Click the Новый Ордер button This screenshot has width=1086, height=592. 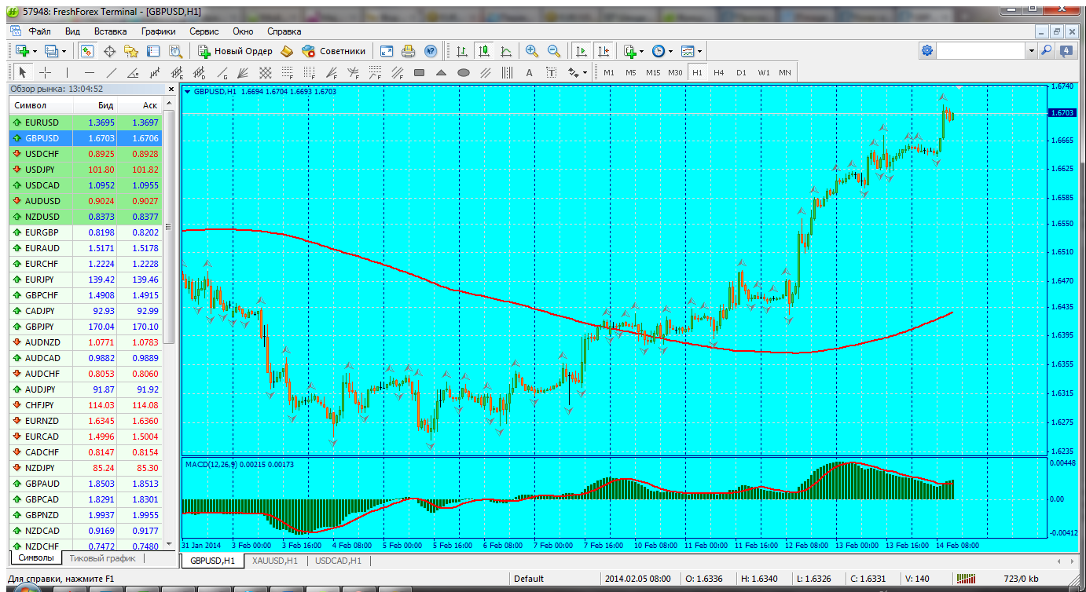[235, 51]
